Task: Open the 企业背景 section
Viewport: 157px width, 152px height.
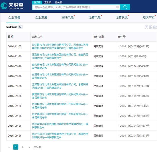Action: tap(14, 18)
